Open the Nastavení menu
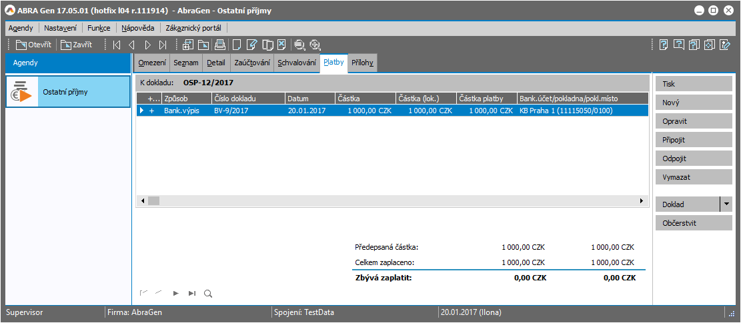This screenshot has width=741, height=323. [60, 28]
